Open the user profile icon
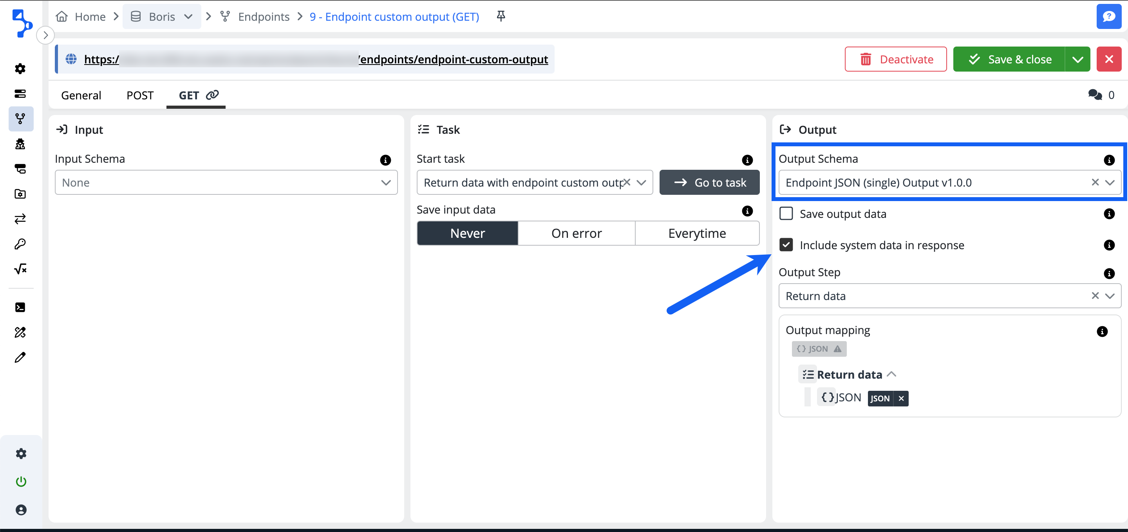Viewport: 1128px width, 532px height. tap(21, 510)
